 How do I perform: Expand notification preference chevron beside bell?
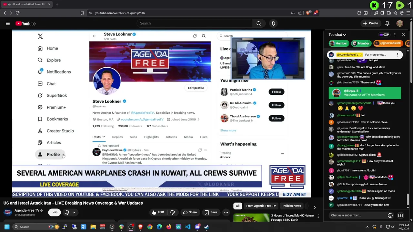74,212
